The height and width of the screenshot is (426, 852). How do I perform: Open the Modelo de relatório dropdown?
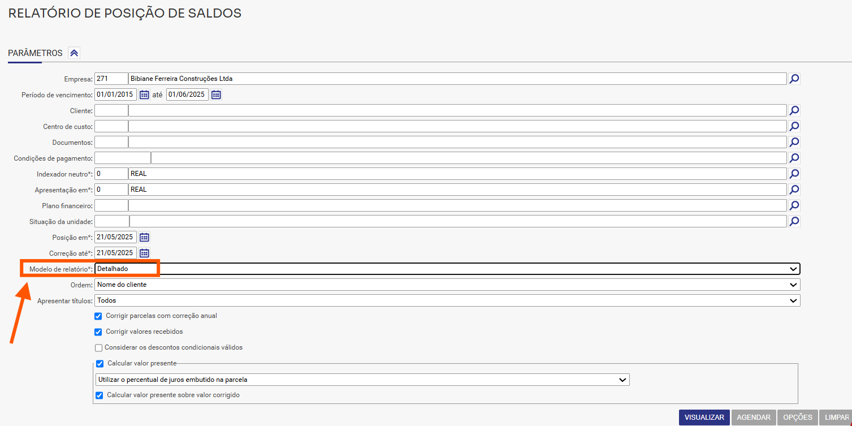[447, 269]
